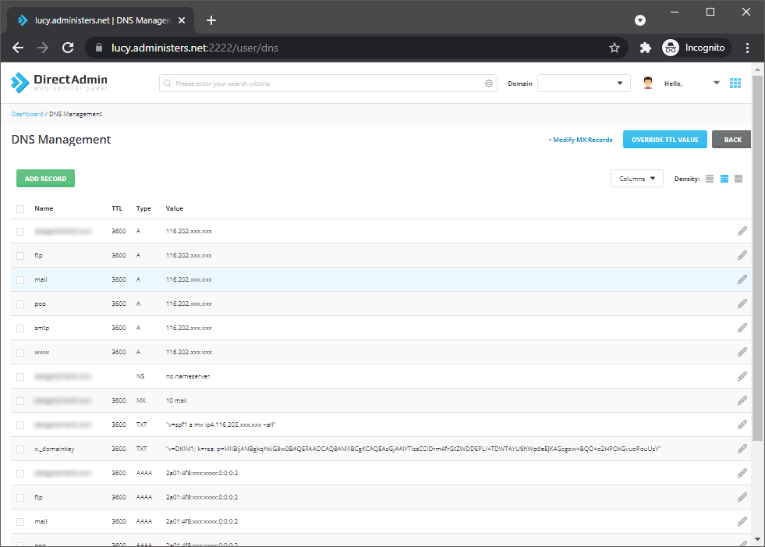Edit the MX '10 mail' record
This screenshot has width=765, height=547.
742,400
